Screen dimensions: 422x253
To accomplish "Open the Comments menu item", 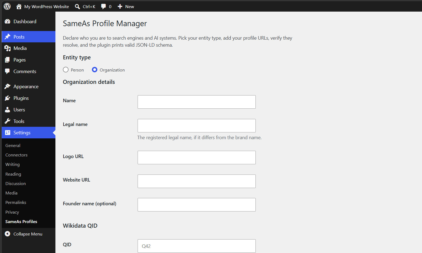I will pos(25,71).
